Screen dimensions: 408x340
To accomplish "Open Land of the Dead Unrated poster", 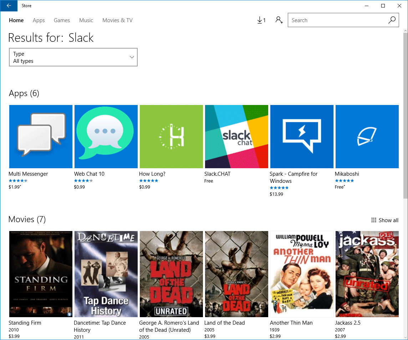I will tap(171, 274).
